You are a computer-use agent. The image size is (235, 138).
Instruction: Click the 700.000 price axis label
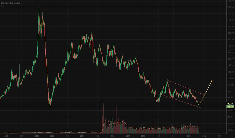click(x=231, y=111)
